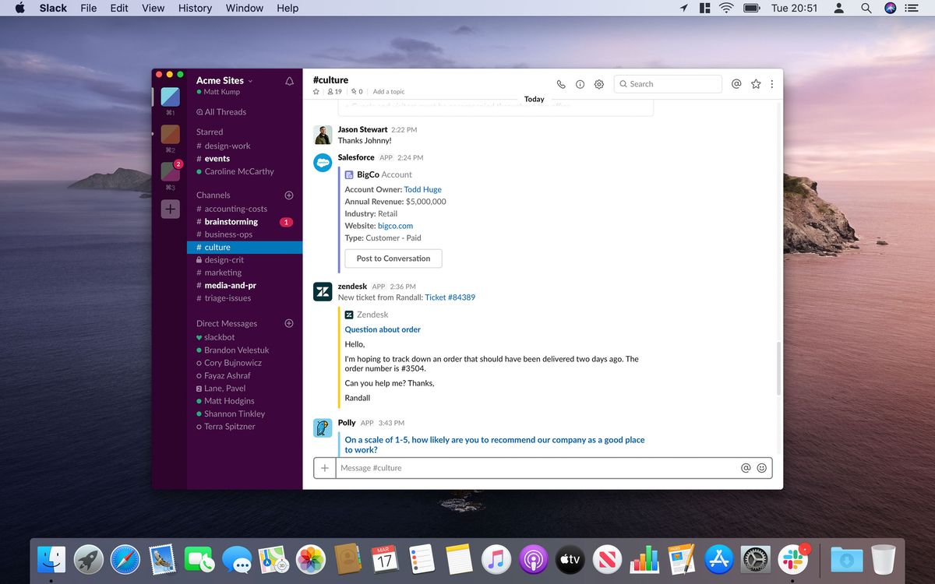Viewport: 935px width, 584px height.
Task: Open the History menu
Action: (194, 8)
